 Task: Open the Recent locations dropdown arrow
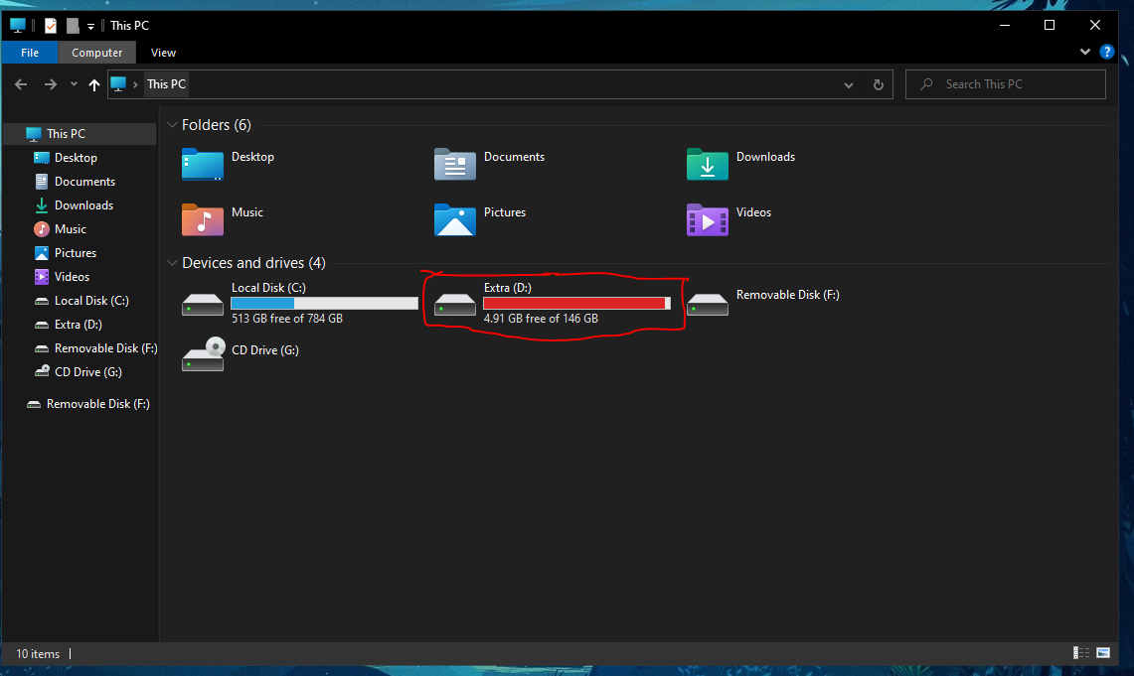(x=74, y=84)
